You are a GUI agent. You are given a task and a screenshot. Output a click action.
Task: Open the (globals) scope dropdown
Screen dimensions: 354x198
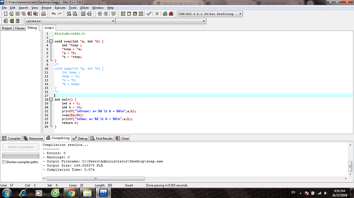(x=113, y=21)
